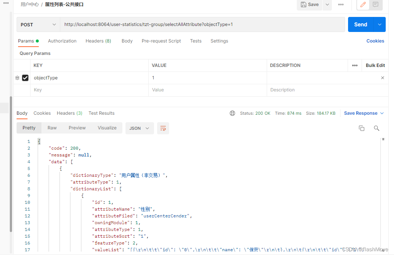394x255 pixels.
Task: Select the Preview view mode
Action: pos(77,128)
